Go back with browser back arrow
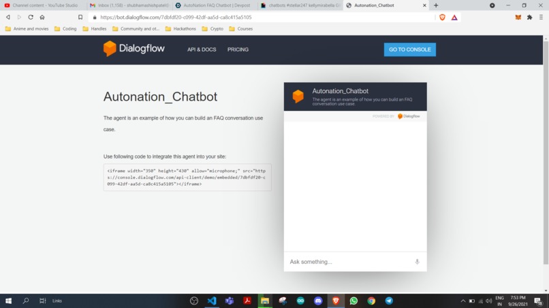Screen dimensions: 549x308 (x=7, y=17)
